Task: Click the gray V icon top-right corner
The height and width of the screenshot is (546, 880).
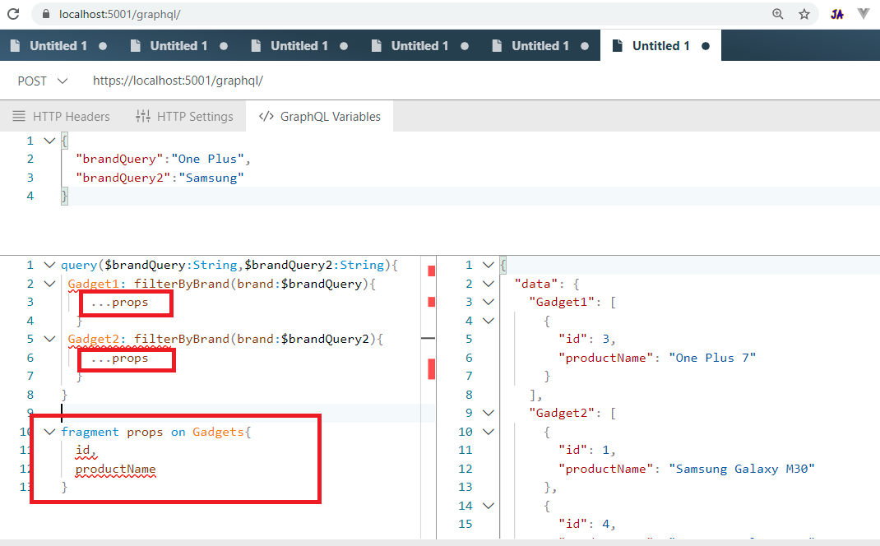Action: pyautogui.click(x=863, y=14)
